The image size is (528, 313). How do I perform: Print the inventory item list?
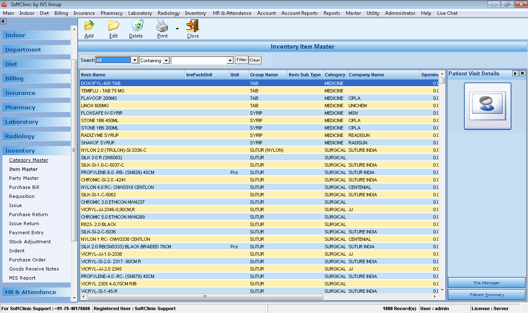(x=161, y=28)
